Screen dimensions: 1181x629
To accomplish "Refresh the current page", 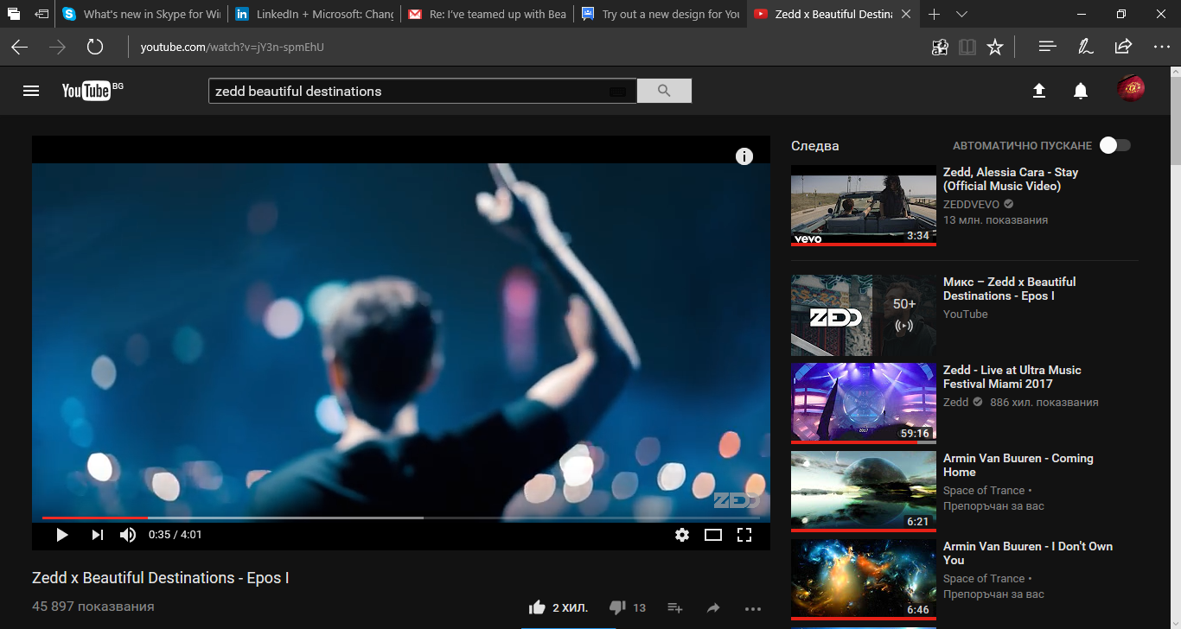I will pos(95,47).
